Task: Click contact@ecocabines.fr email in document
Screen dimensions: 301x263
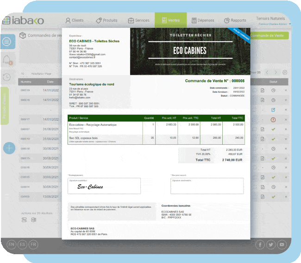Action: pos(82,58)
